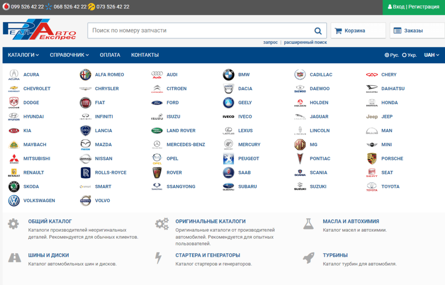Click the Mitsubishi three-diamond logo
This screenshot has width=445, height=285.
[x=14, y=159]
